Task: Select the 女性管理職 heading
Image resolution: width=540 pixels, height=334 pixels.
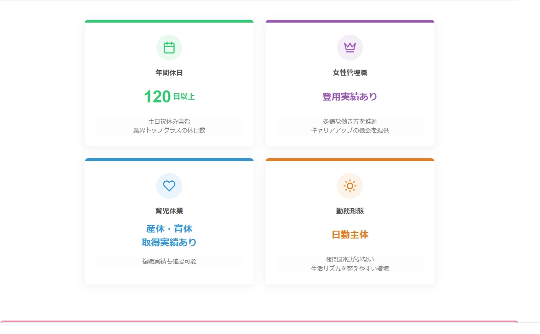Action: coord(350,73)
